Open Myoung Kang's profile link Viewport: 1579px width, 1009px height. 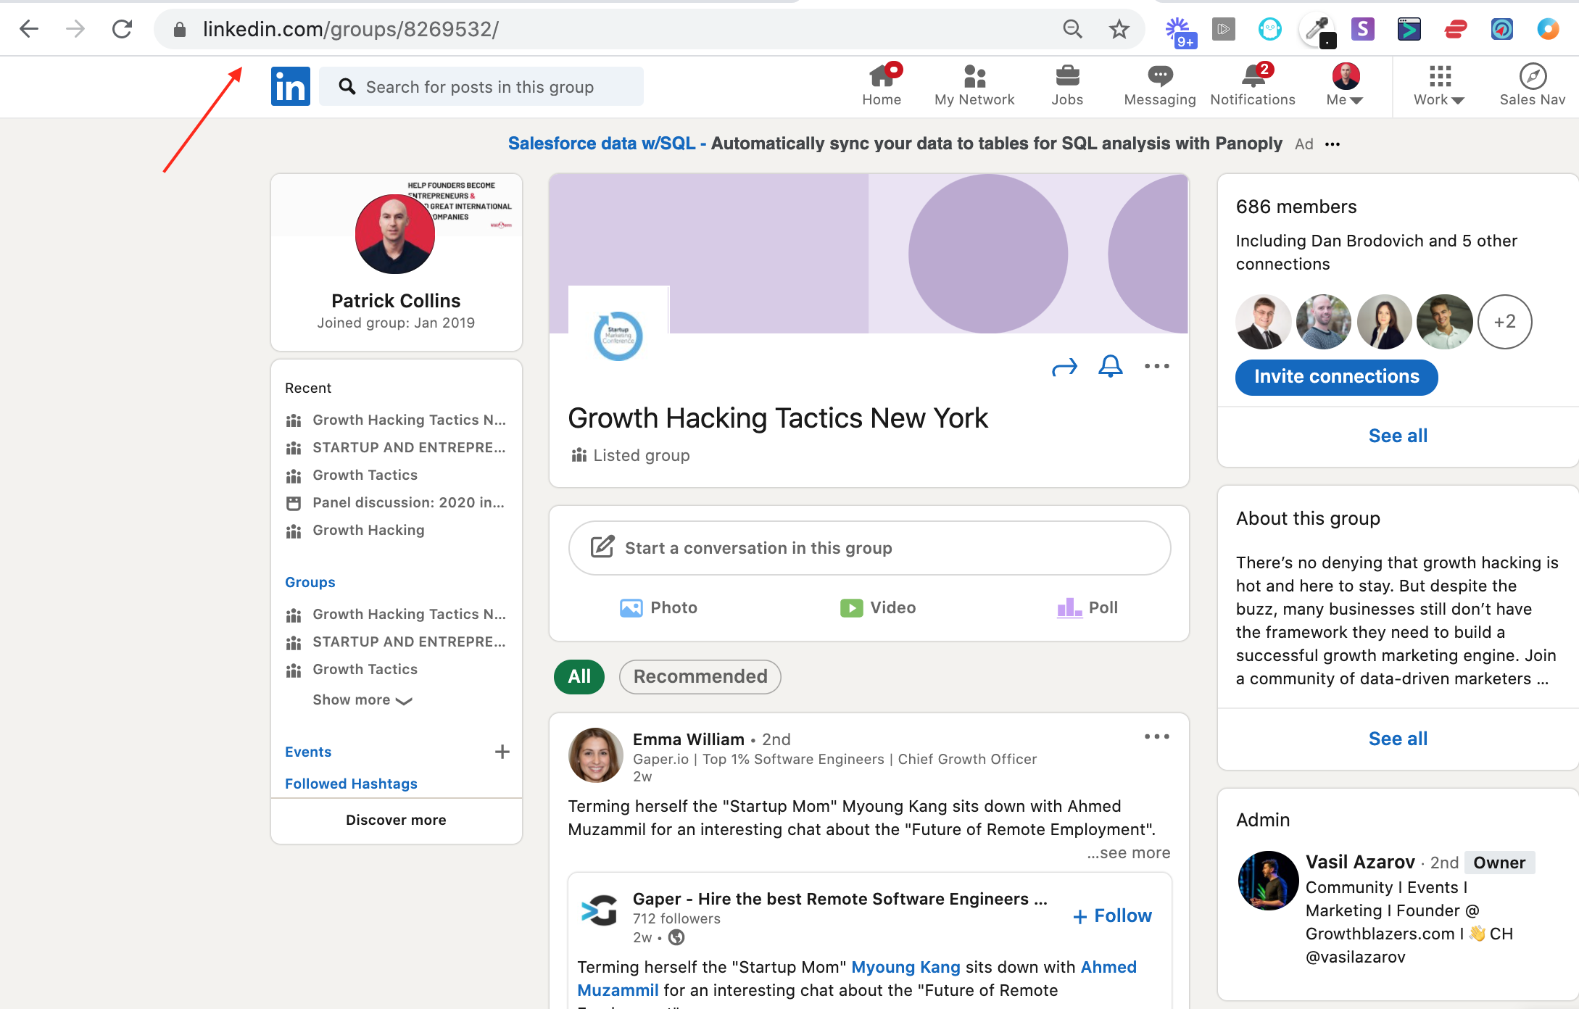point(905,967)
